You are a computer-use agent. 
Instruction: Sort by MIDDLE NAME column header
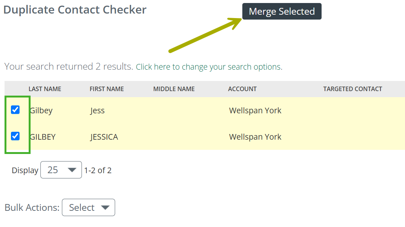tap(174, 89)
